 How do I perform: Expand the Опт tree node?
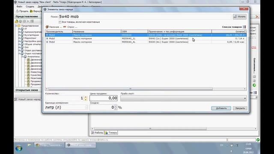click(19, 47)
